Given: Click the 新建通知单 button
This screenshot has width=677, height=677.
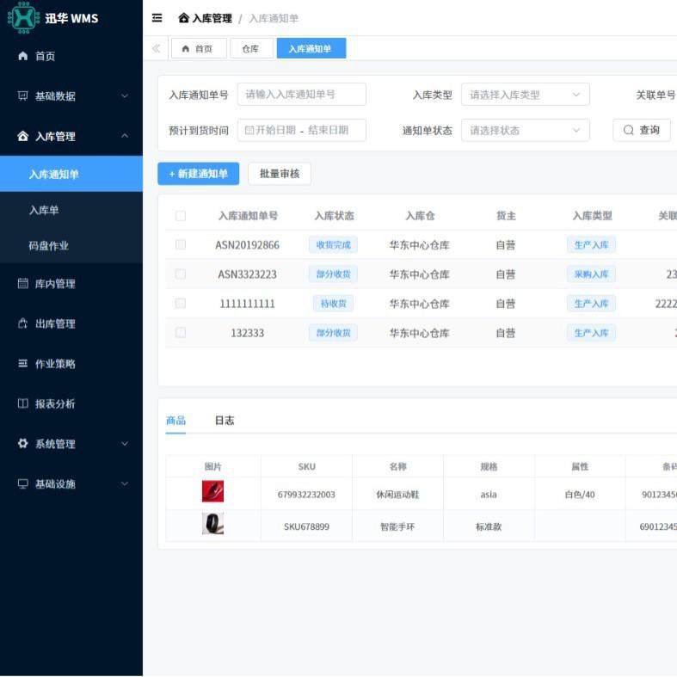Looking at the screenshot, I should pyautogui.click(x=198, y=174).
